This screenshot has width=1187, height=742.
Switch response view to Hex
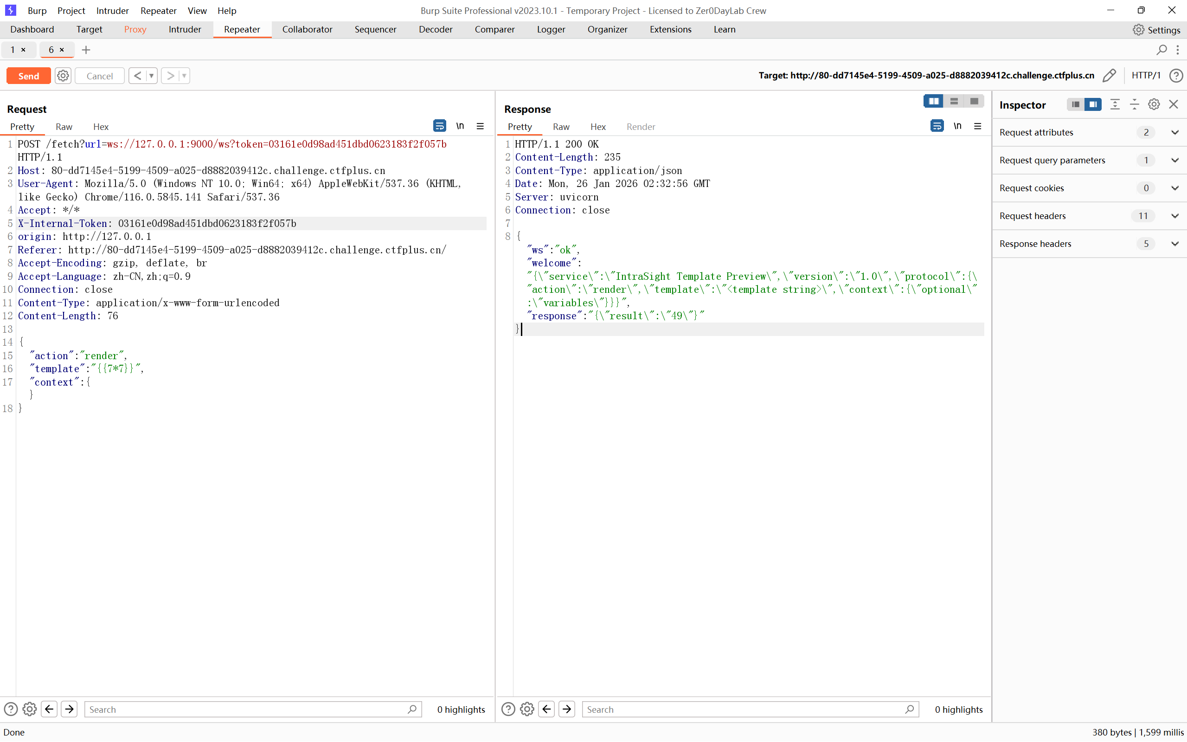598,127
